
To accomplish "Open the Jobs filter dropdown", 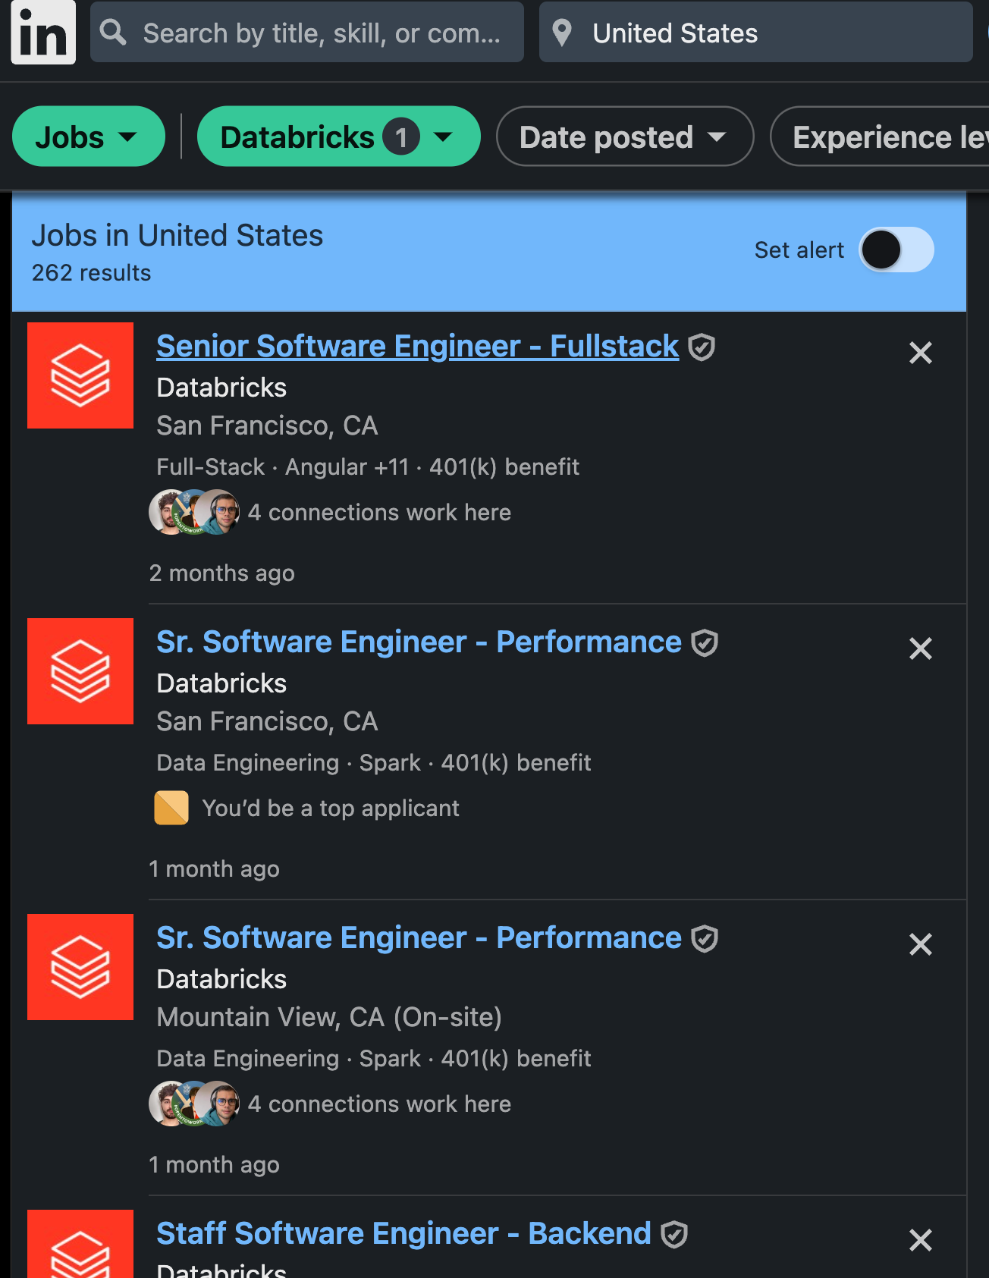I will coord(89,137).
